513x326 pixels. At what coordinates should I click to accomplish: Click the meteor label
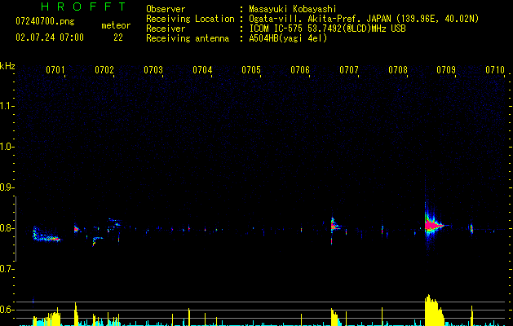click(x=116, y=25)
